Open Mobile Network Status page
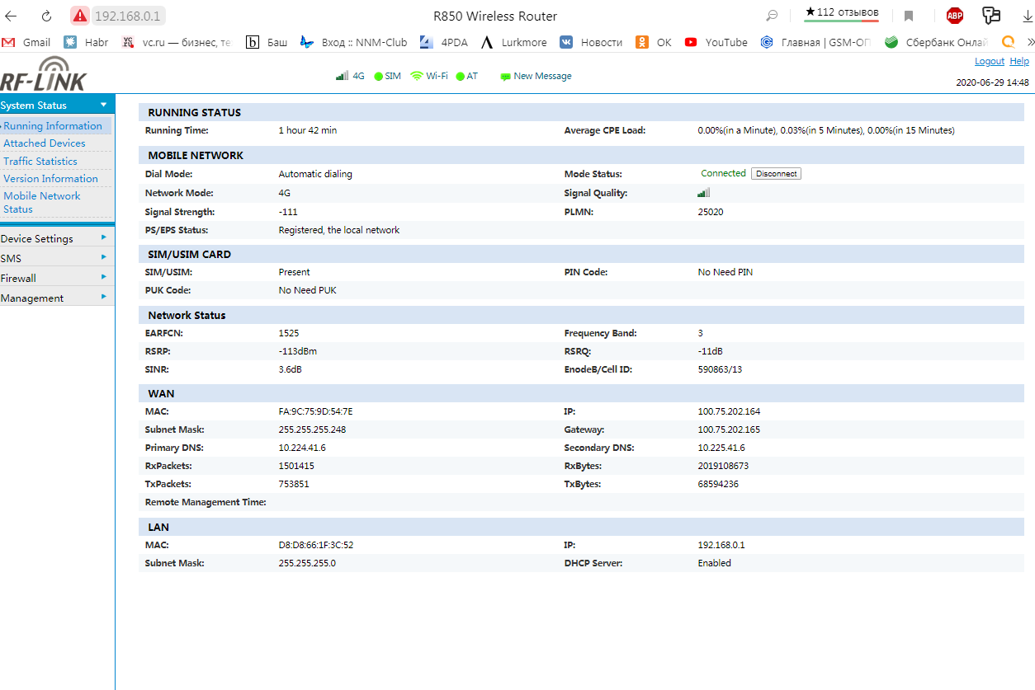The image size is (1035, 690). pyautogui.click(x=42, y=202)
